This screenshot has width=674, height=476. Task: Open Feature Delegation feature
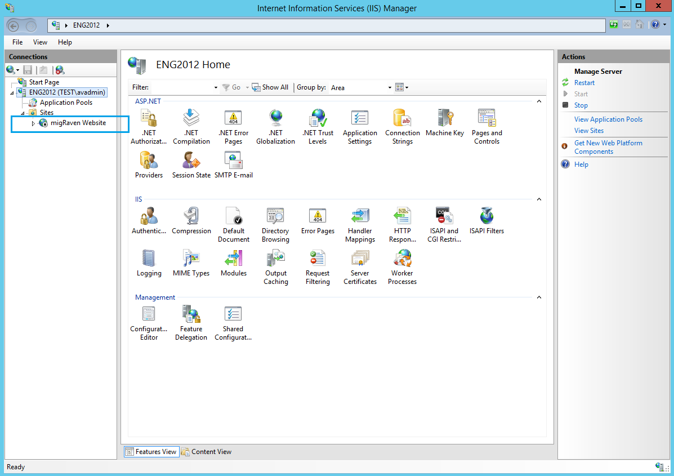click(x=191, y=323)
